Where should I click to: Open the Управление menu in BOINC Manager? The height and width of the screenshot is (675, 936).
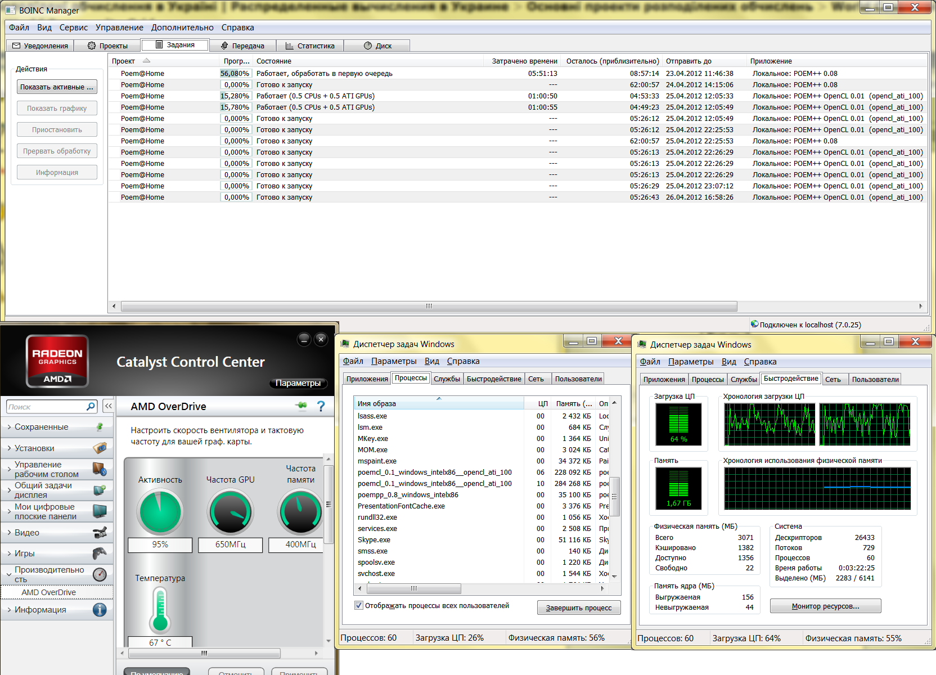(119, 28)
